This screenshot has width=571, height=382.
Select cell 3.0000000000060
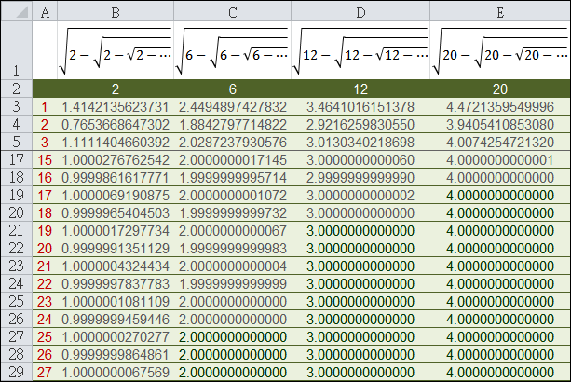pyautogui.click(x=360, y=160)
